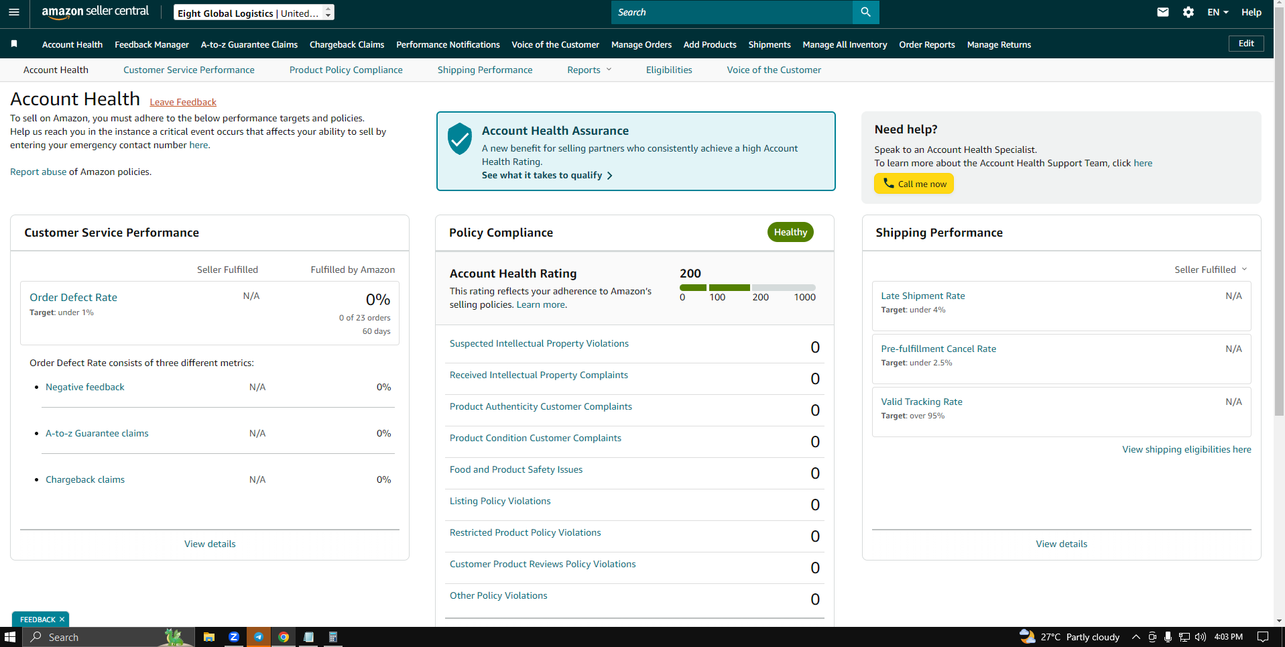Image resolution: width=1285 pixels, height=647 pixels.
Task: Click the Call me now button
Action: tap(914, 184)
